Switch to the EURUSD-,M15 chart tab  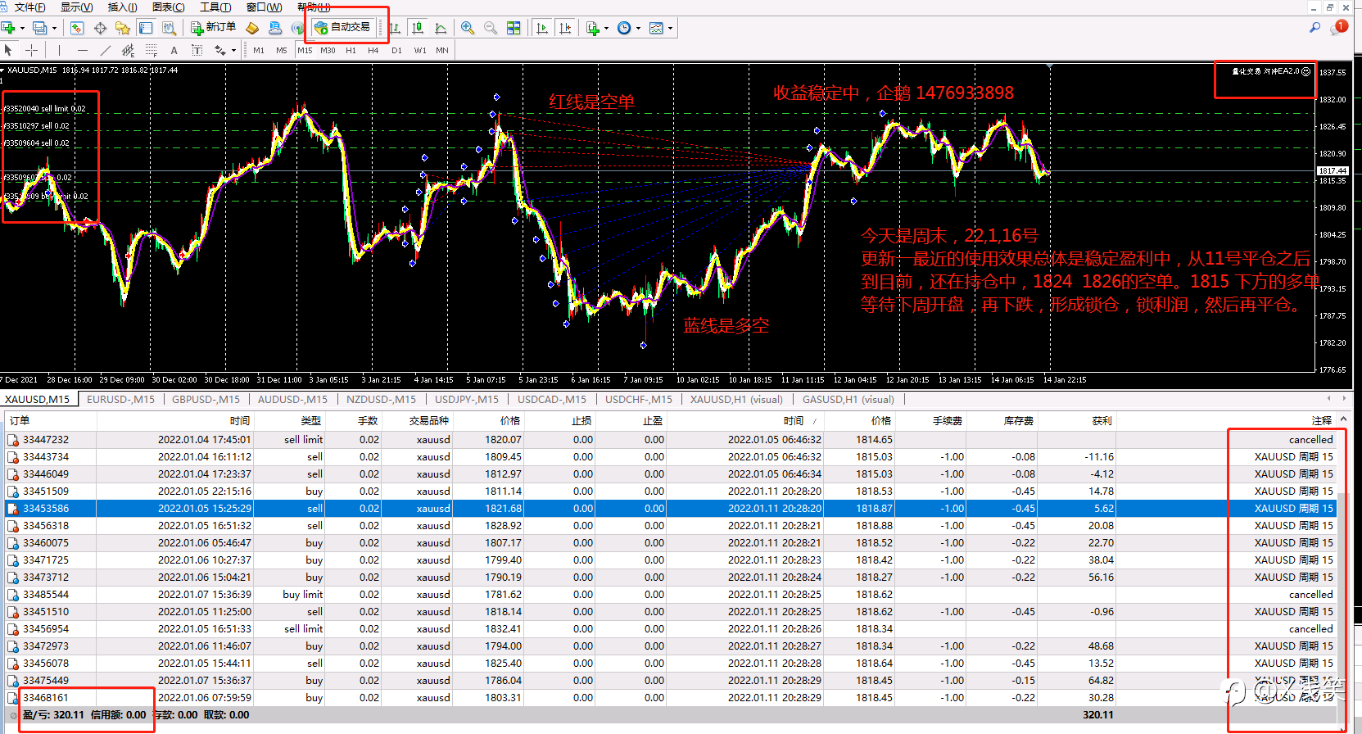click(x=120, y=400)
